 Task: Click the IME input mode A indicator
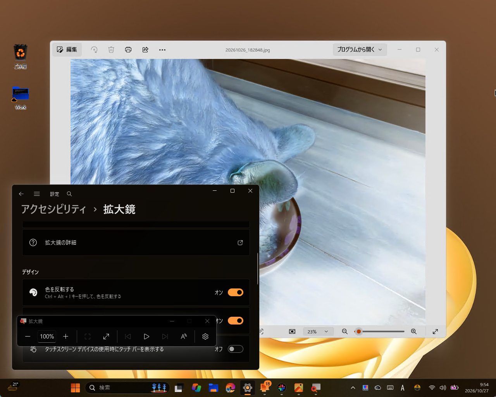(x=403, y=388)
